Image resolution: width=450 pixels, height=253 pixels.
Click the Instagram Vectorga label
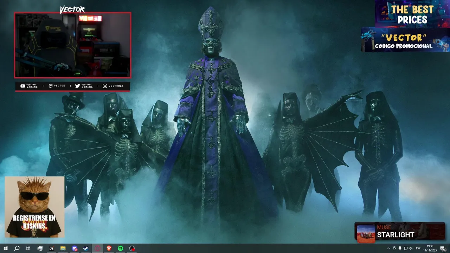point(113,86)
